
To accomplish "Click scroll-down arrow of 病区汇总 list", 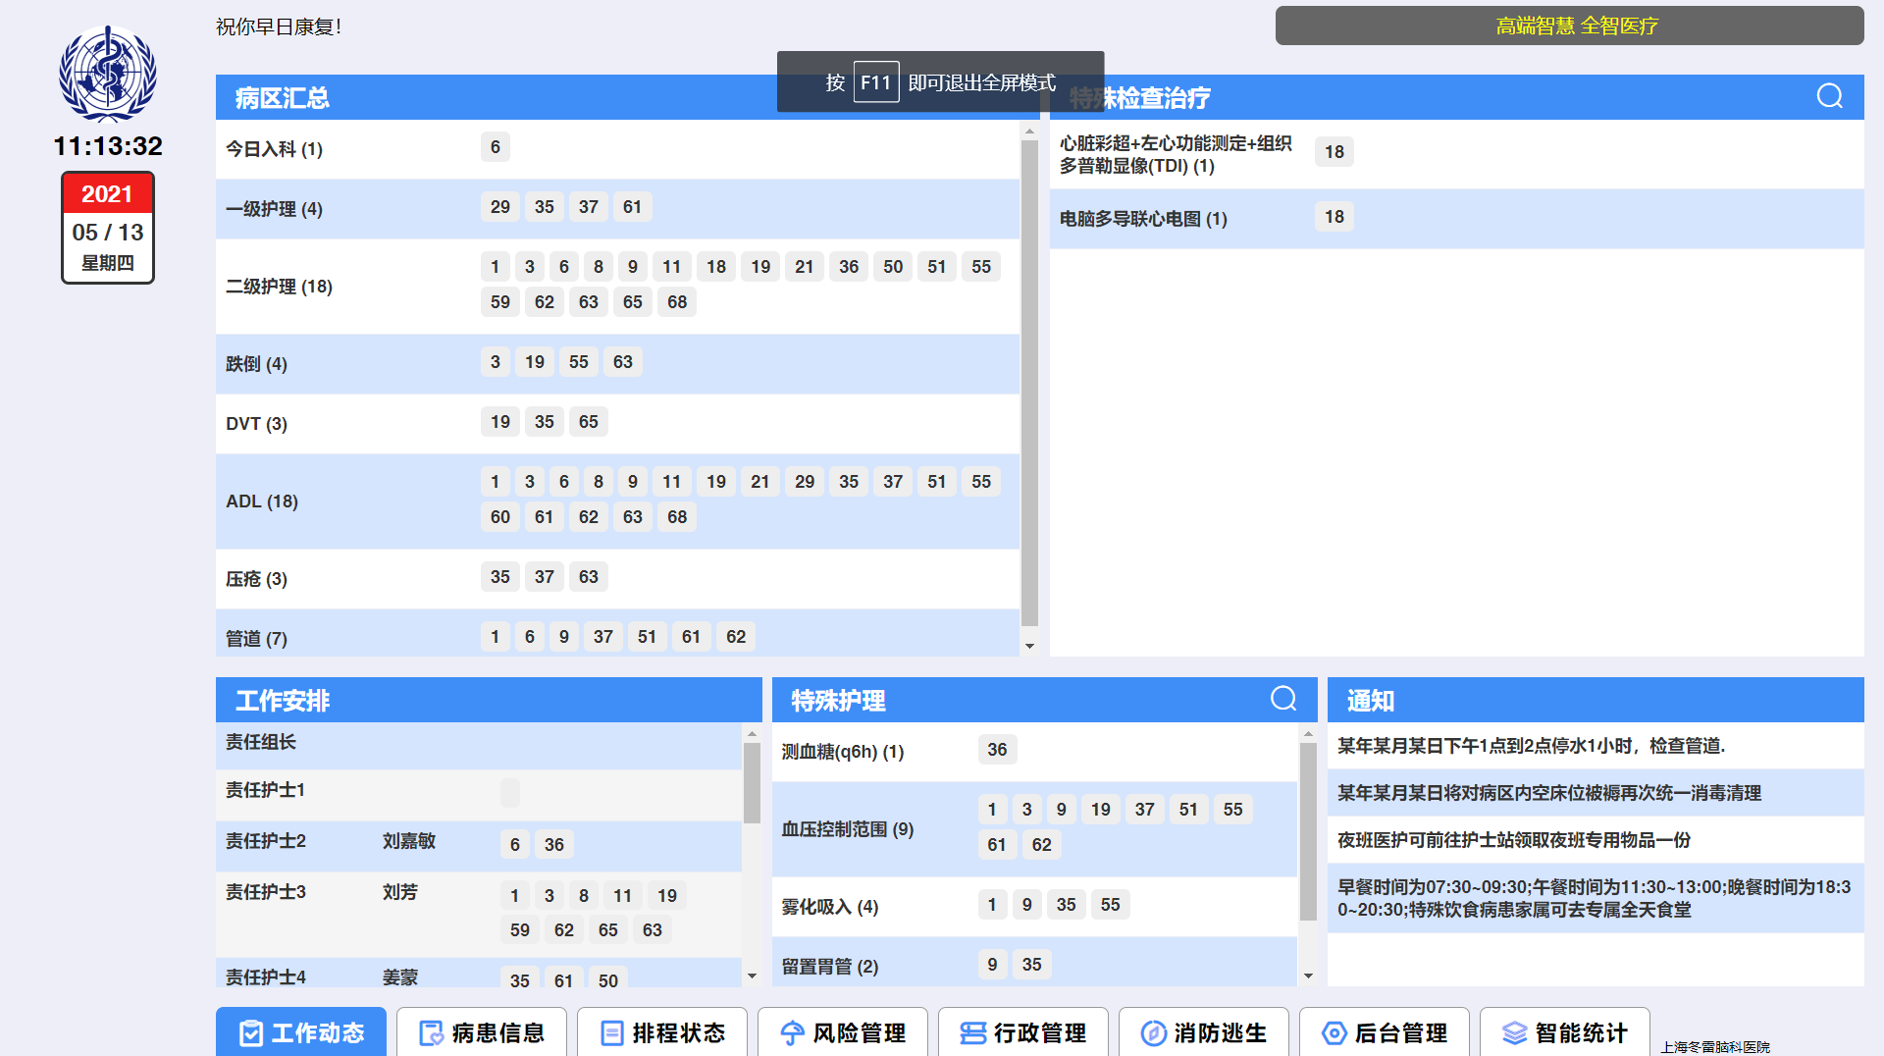I will tap(1029, 646).
